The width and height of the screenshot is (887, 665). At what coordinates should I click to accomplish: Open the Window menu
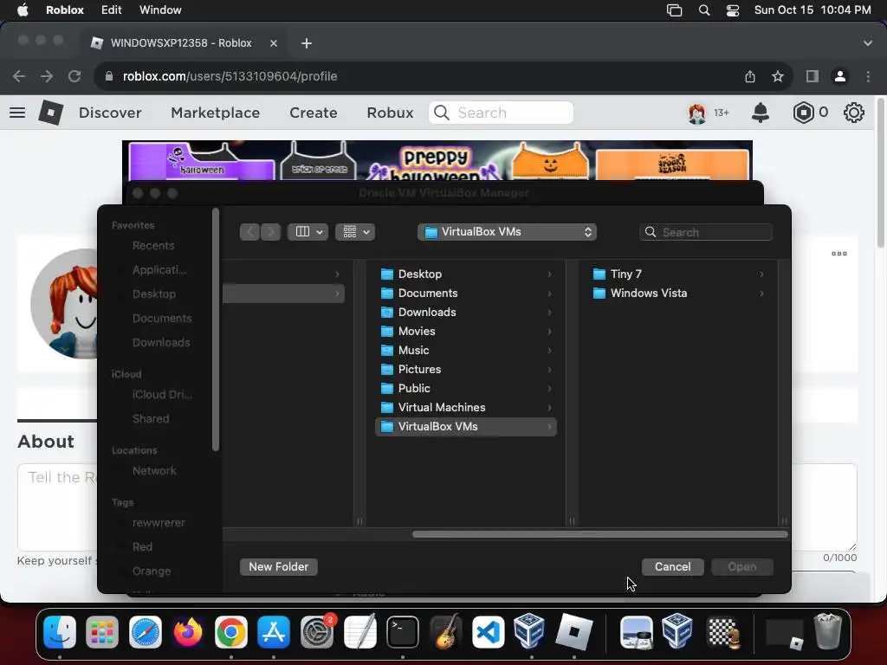pos(160,10)
